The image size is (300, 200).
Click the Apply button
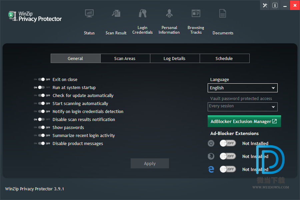coord(150,163)
